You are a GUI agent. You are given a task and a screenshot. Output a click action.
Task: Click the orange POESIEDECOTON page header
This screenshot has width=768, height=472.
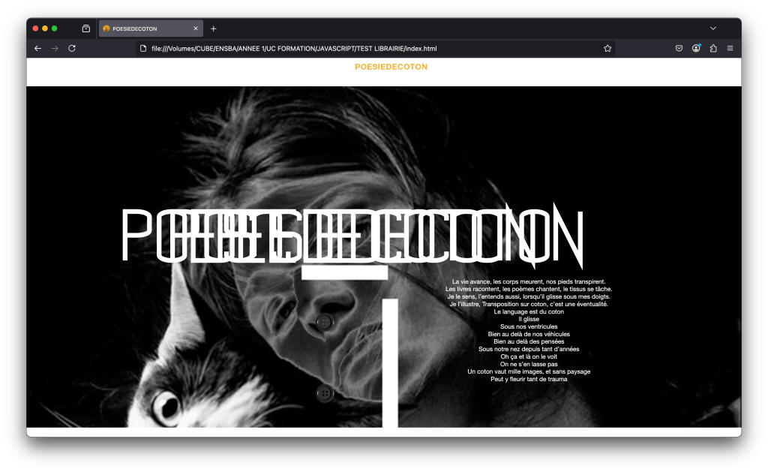click(x=391, y=67)
